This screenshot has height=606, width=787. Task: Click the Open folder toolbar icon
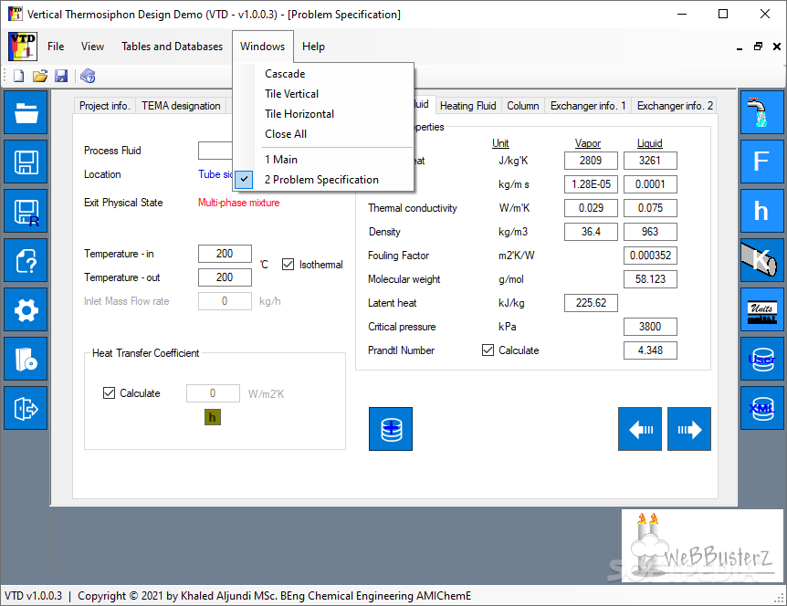[39, 77]
